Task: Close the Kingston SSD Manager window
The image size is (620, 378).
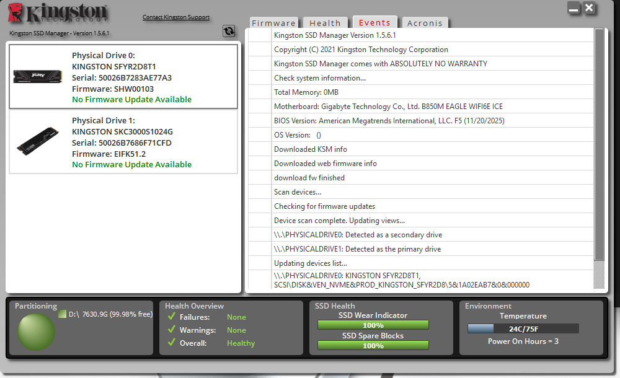Action: (x=589, y=8)
